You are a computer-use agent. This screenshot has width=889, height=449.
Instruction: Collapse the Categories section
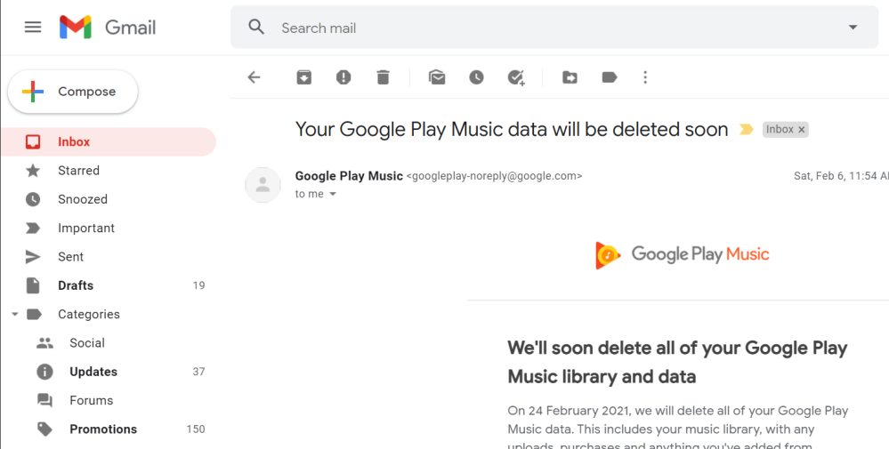14,314
